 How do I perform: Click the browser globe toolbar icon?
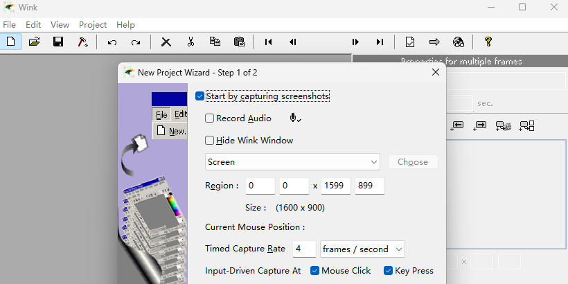point(459,42)
